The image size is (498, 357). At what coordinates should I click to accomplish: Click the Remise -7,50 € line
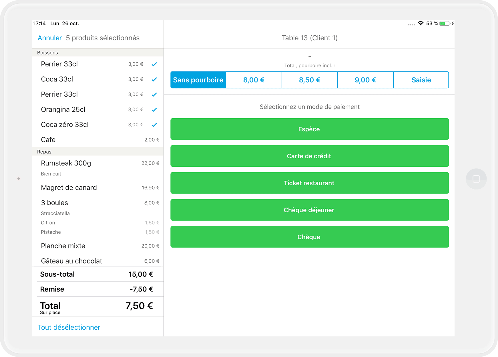pos(98,289)
